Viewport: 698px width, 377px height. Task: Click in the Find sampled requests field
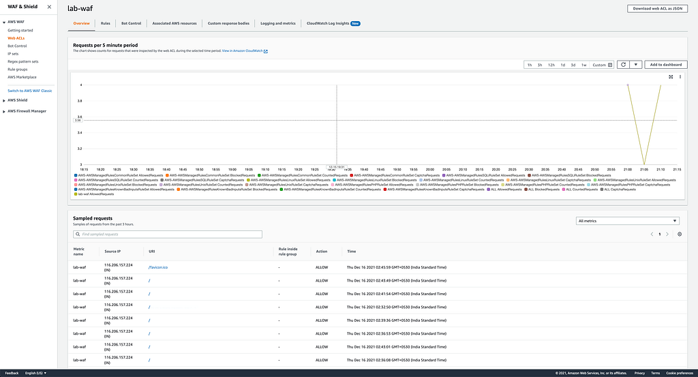pos(168,234)
